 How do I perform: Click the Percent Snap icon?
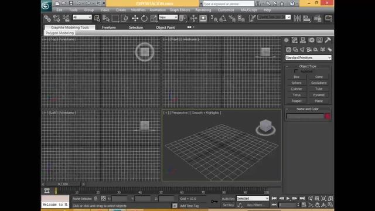click(x=232, y=18)
